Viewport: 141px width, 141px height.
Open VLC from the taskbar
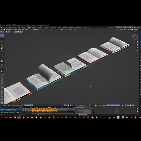coord(23,117)
